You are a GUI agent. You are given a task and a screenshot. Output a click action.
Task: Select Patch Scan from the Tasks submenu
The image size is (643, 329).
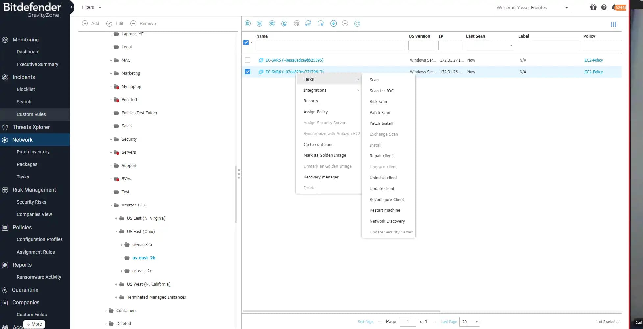click(380, 112)
